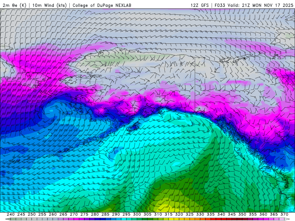Click the 315 value on the color scale

click(x=169, y=214)
